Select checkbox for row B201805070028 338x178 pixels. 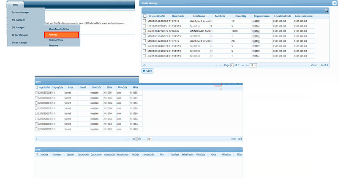click(36, 92)
